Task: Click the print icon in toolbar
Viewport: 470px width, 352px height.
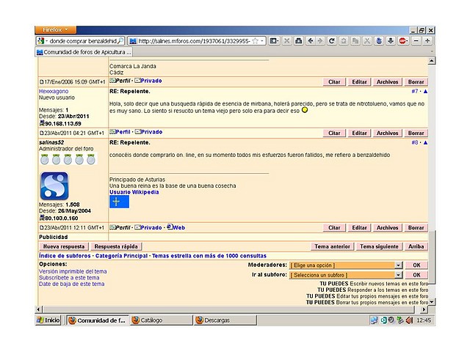Action: click(299, 41)
